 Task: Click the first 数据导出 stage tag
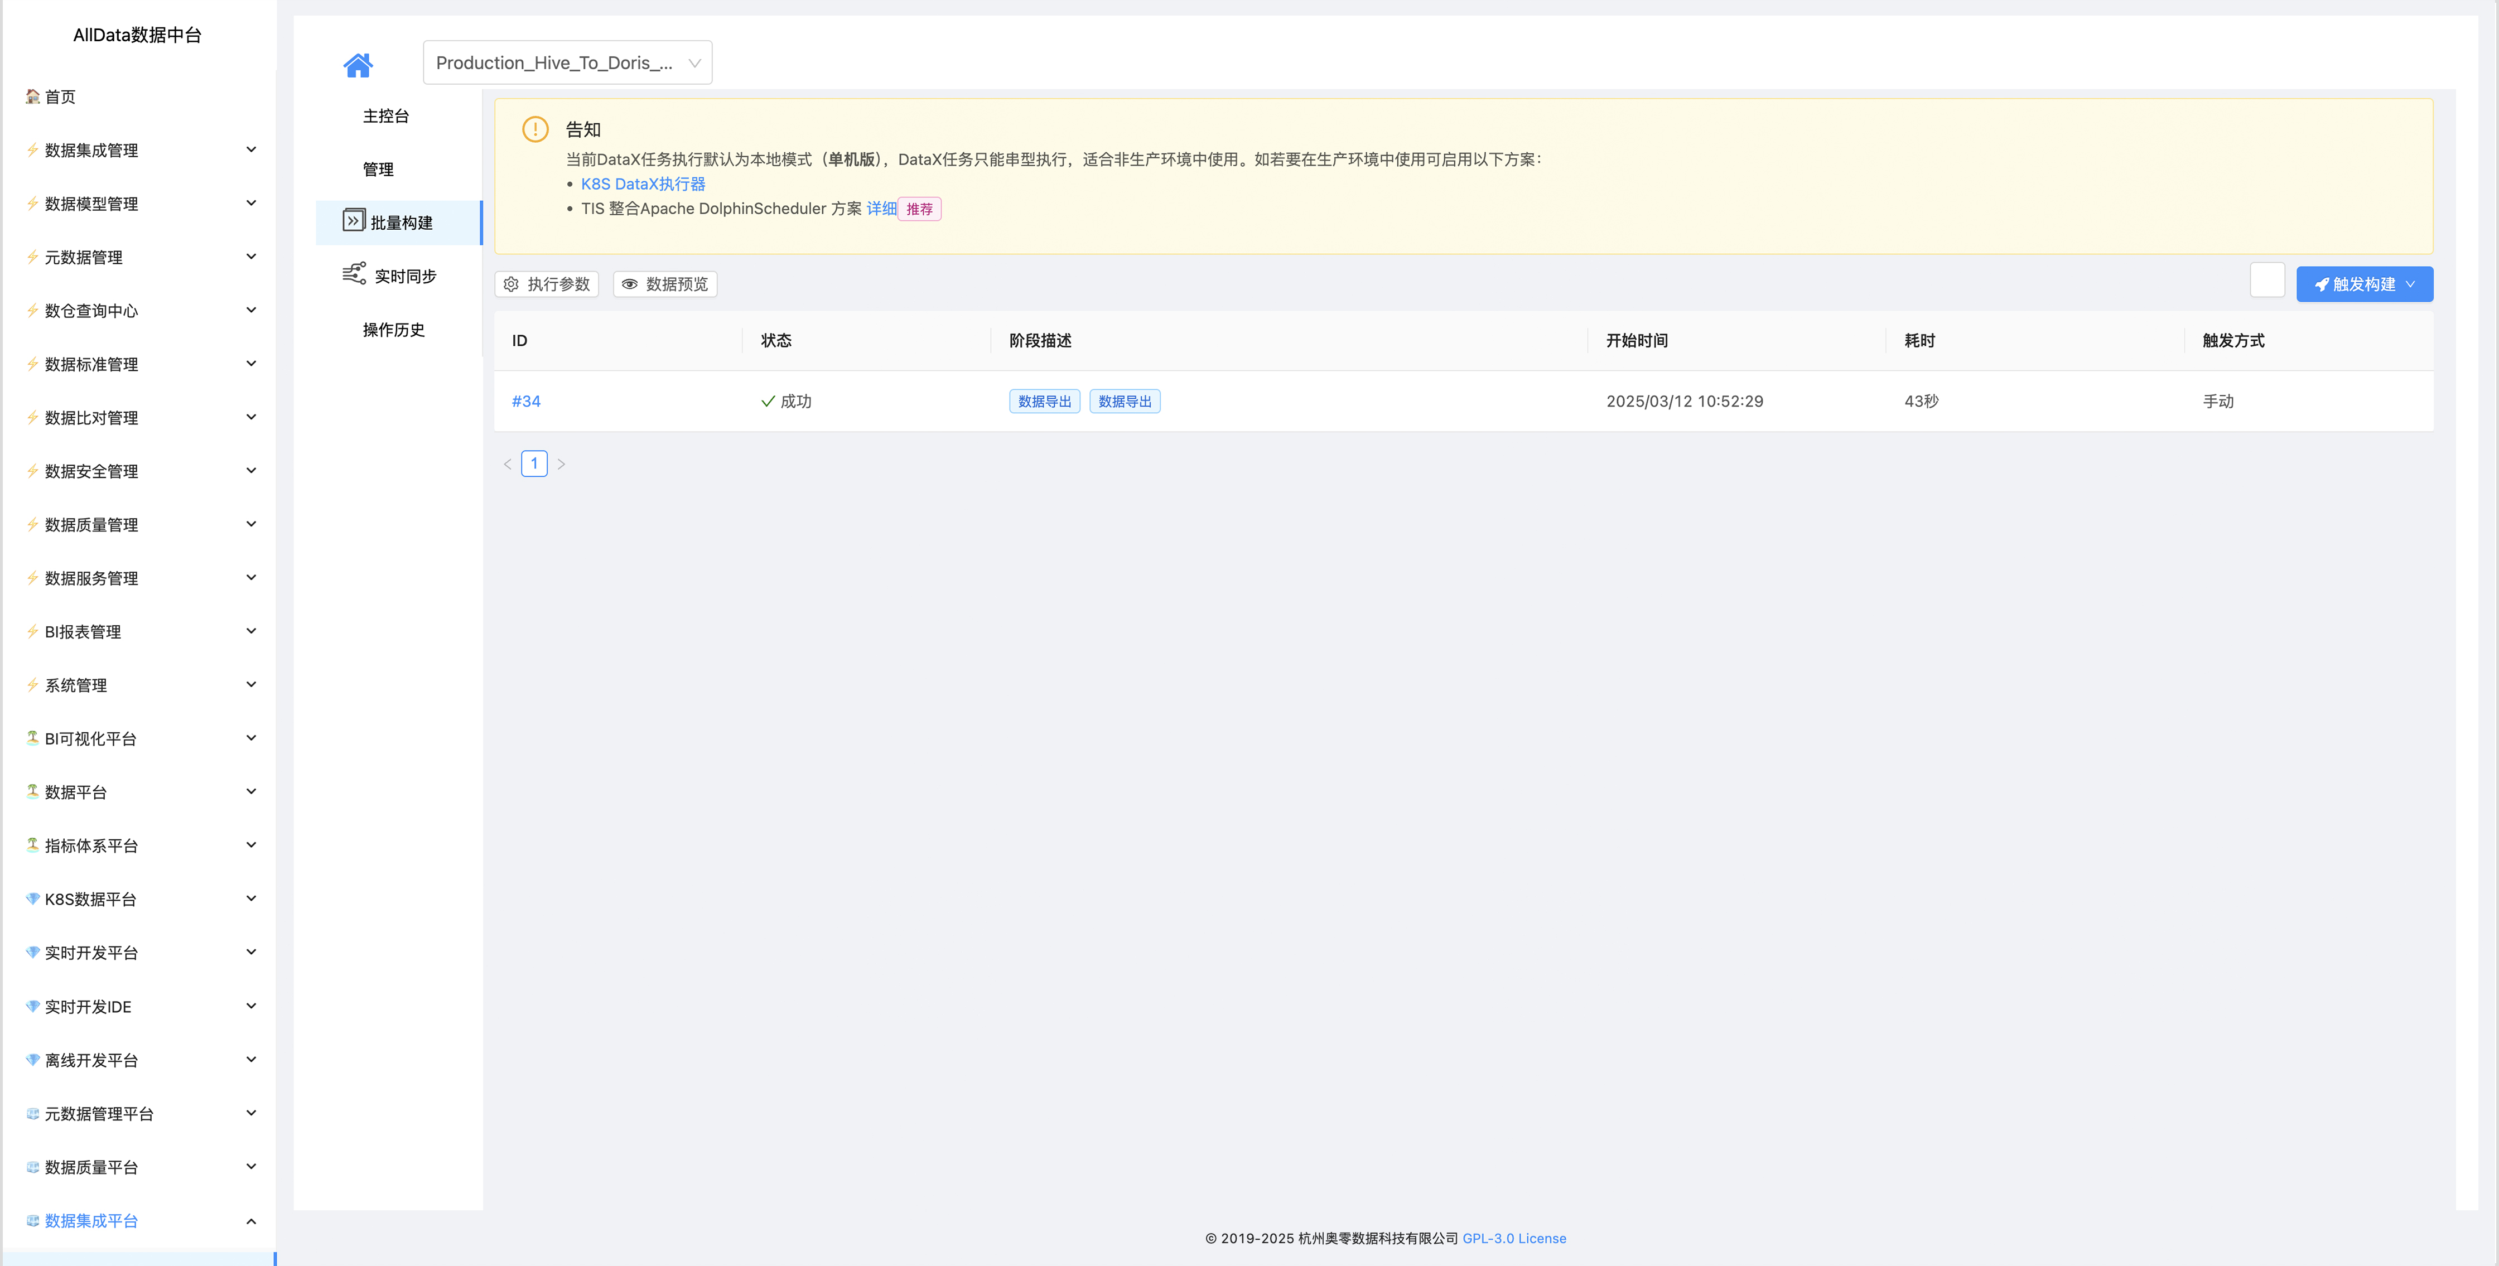pos(1044,400)
